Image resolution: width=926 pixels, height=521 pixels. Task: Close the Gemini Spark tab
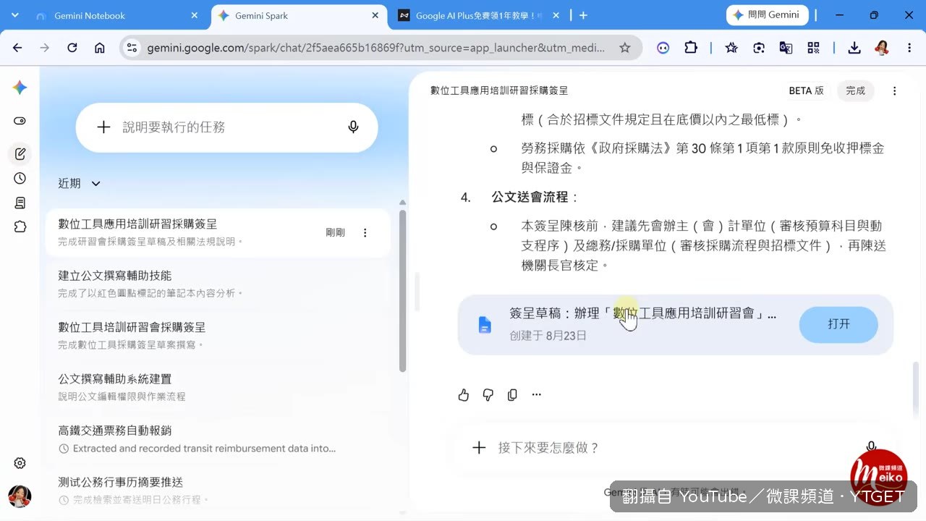(375, 15)
